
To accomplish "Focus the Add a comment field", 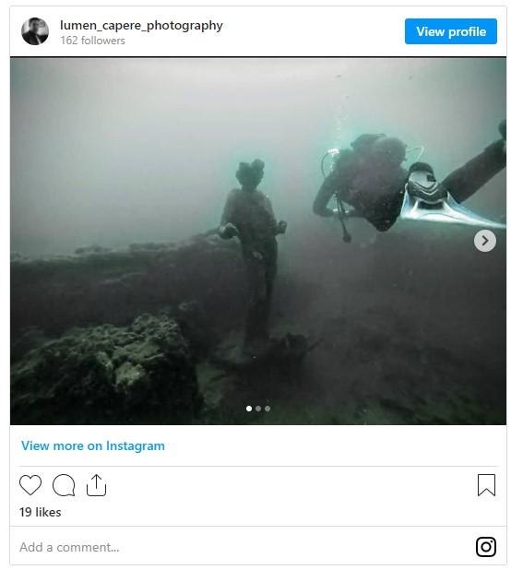I will (x=240, y=547).
